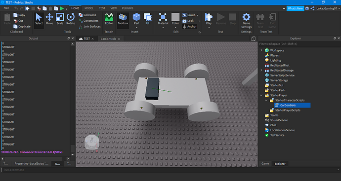Click the share icon near username

point(312,8)
